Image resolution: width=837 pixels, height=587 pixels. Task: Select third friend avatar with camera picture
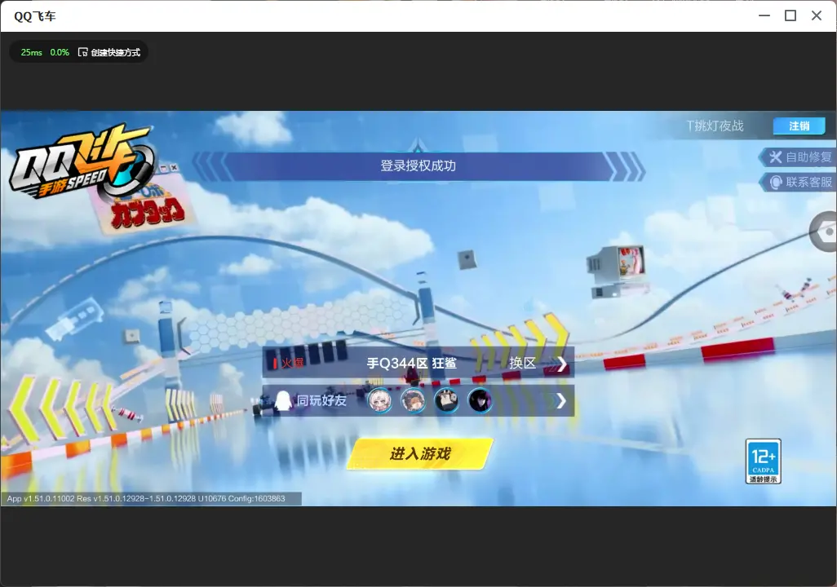446,400
